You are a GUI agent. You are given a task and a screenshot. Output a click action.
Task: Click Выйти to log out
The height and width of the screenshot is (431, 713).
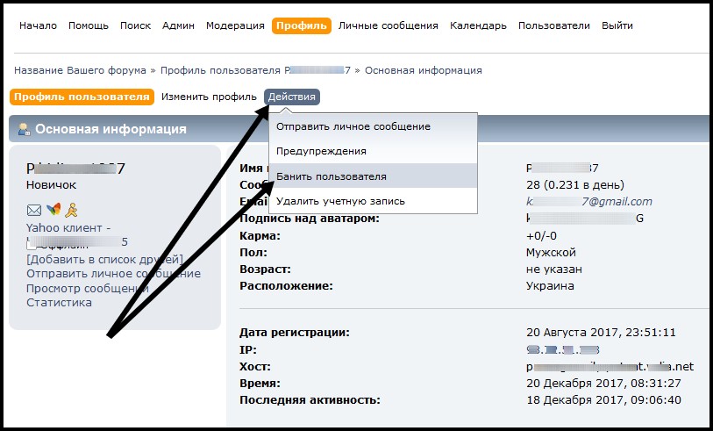pos(617,25)
